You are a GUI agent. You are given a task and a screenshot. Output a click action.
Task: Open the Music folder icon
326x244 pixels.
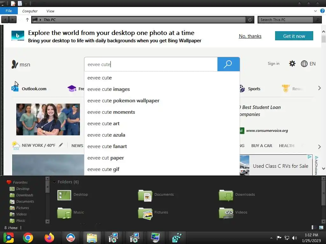click(64, 213)
